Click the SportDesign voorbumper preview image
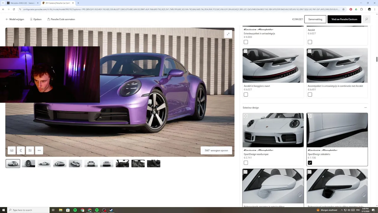378x213 pixels. click(x=273, y=130)
